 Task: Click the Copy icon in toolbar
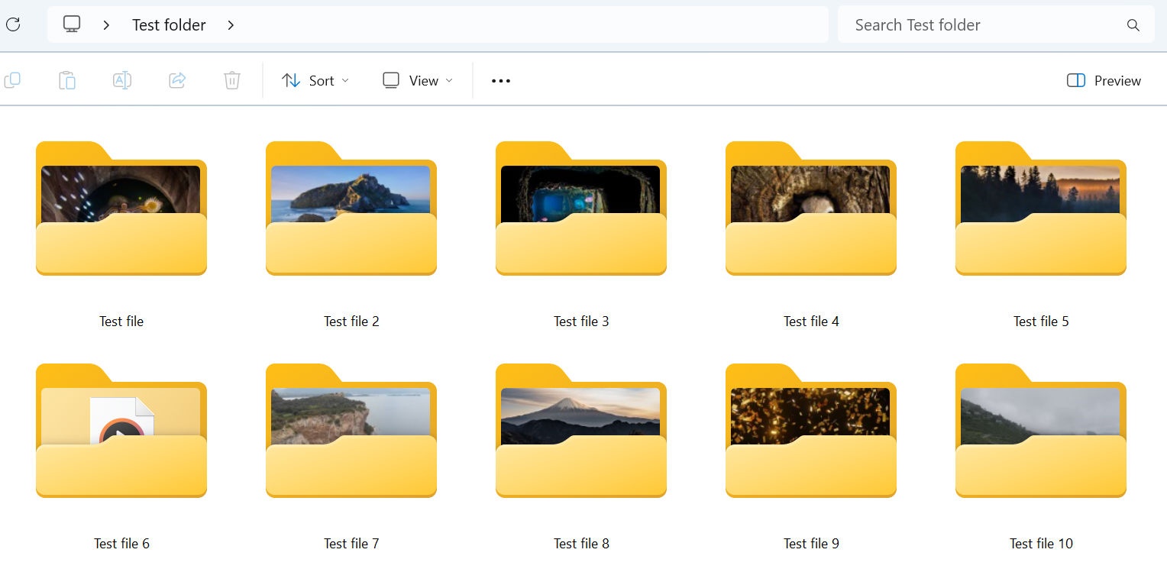point(12,80)
